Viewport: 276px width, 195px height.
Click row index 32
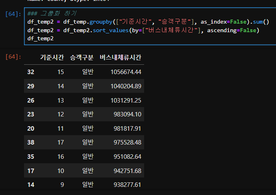tap(31, 72)
